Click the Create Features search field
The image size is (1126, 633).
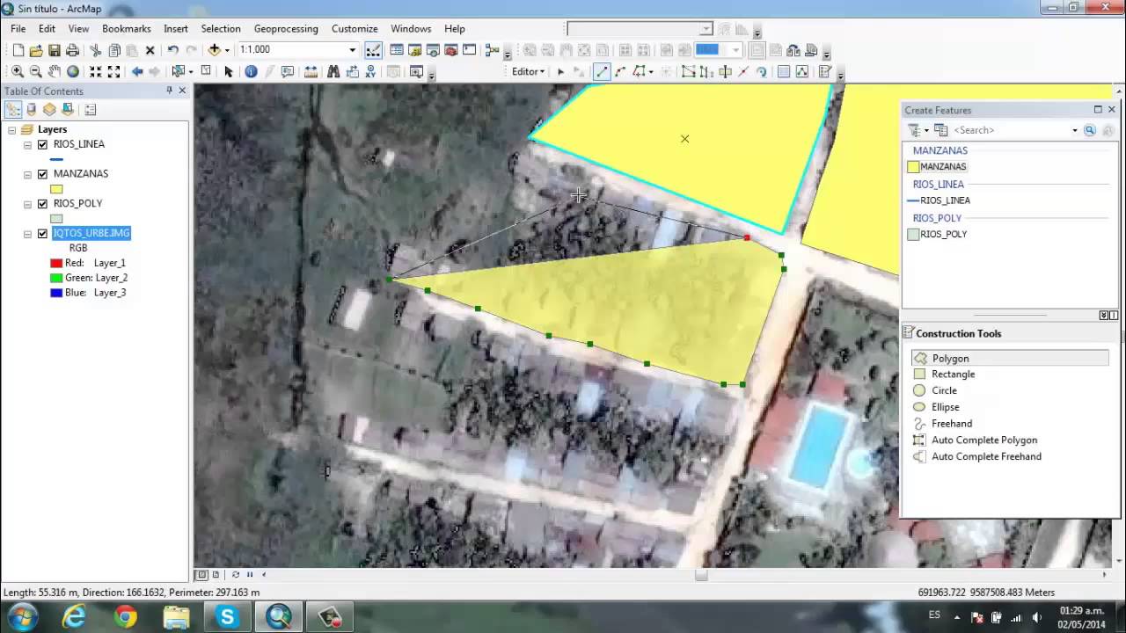(x=1010, y=130)
